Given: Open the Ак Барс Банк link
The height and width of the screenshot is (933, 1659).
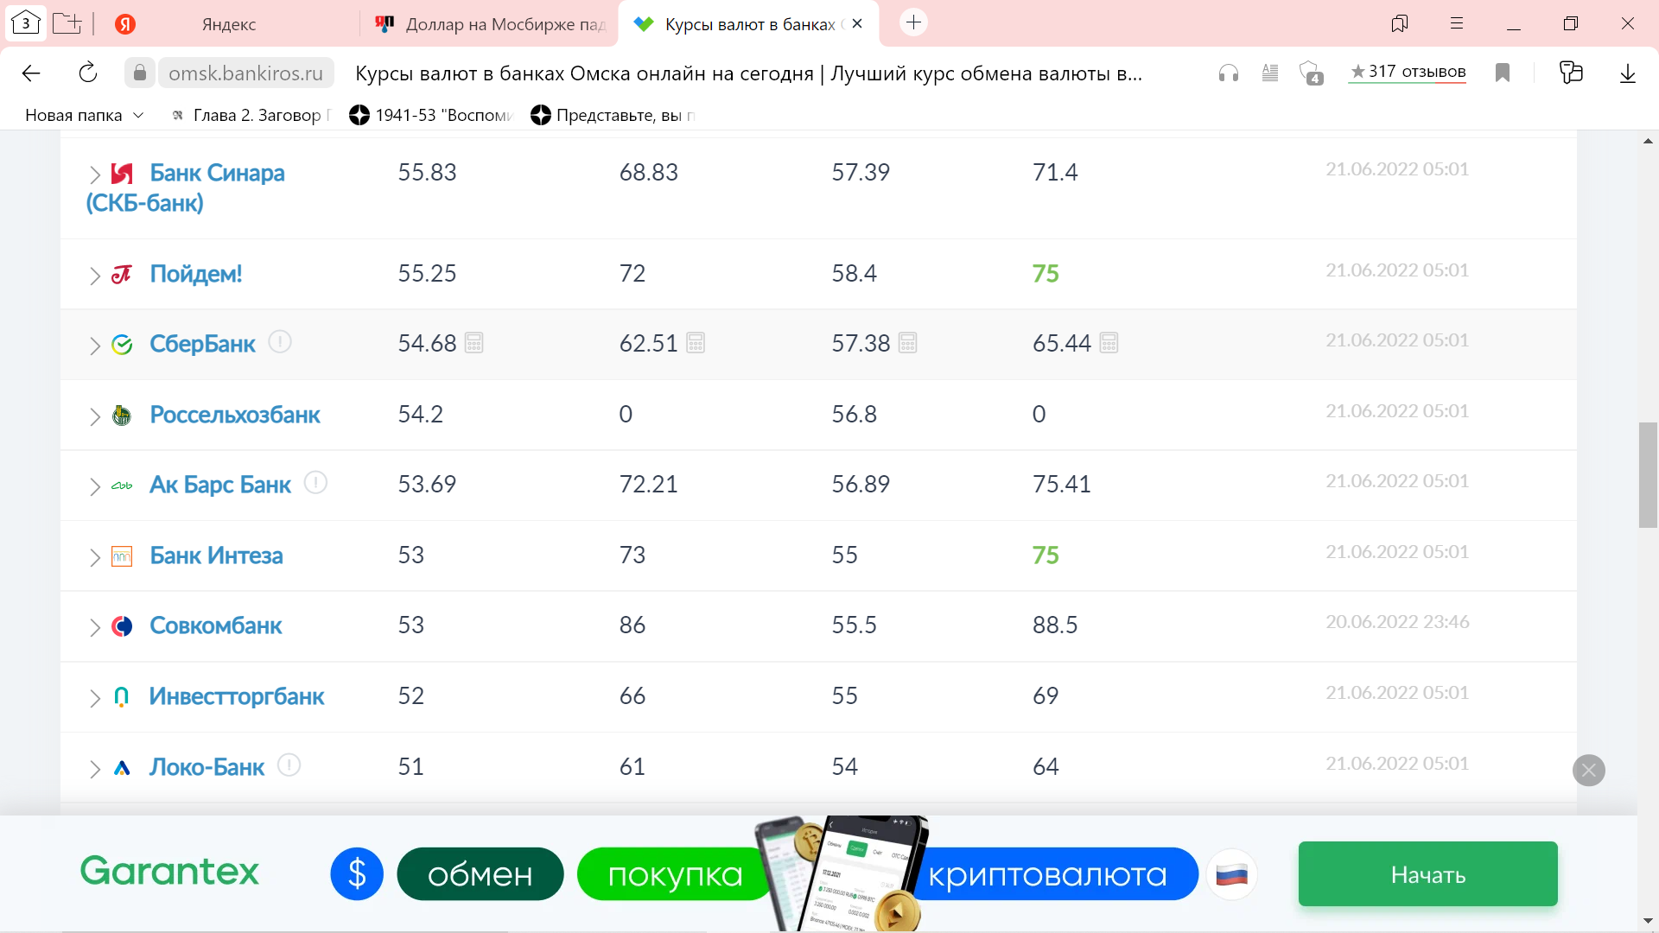Looking at the screenshot, I should pos(220,485).
